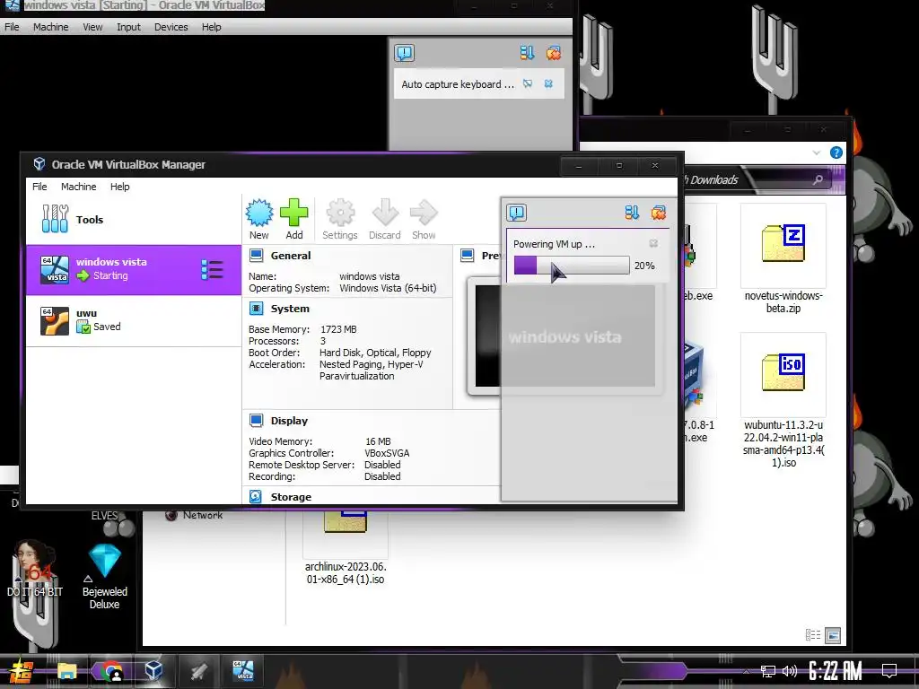Viewport: 919px width, 689px height.
Task: Open File menu in VirtualBox Manager
Action: point(39,187)
